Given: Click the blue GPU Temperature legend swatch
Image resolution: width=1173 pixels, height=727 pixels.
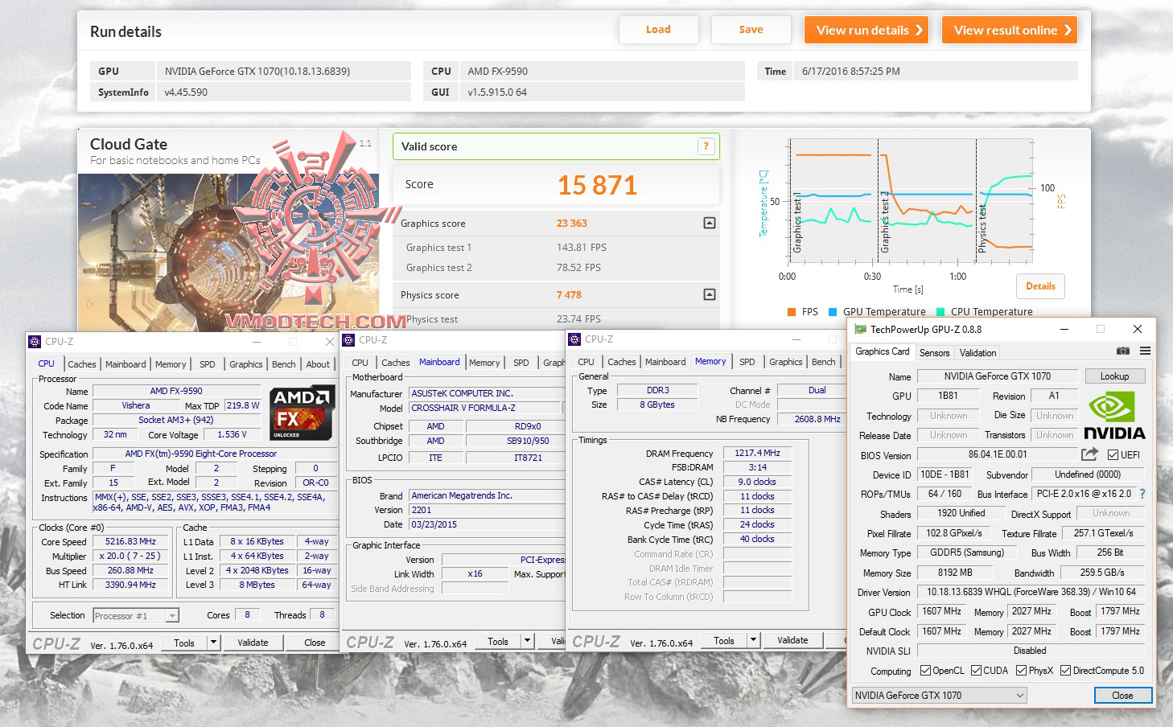Looking at the screenshot, I should [833, 312].
